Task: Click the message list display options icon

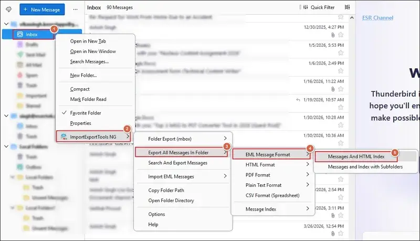Action: (347, 7)
